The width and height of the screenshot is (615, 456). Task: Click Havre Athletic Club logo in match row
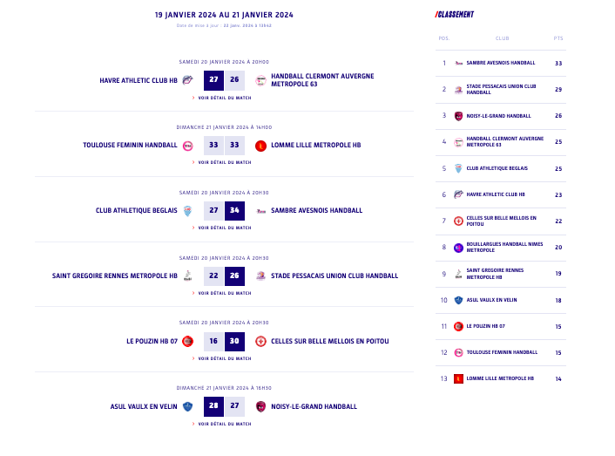tap(187, 80)
